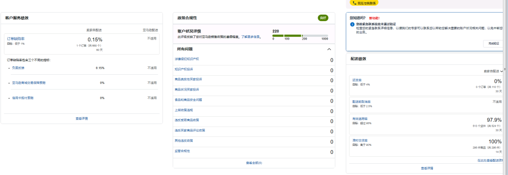Screen dimensions: 508x175
Task: Click the green 良好 status badge
Action: click(x=323, y=18)
